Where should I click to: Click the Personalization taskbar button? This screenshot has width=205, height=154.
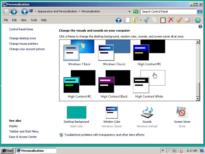tap(36, 151)
